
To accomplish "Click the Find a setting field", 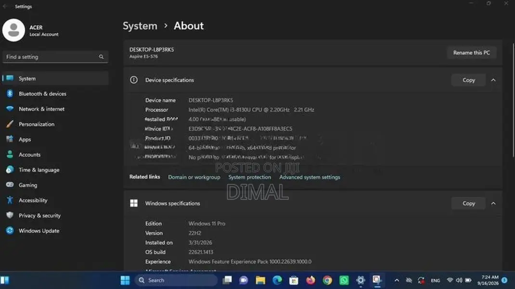I will (55, 57).
